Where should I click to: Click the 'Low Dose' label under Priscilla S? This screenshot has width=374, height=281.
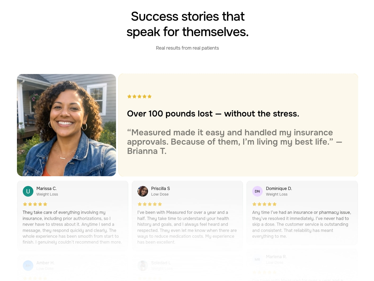pyautogui.click(x=160, y=194)
